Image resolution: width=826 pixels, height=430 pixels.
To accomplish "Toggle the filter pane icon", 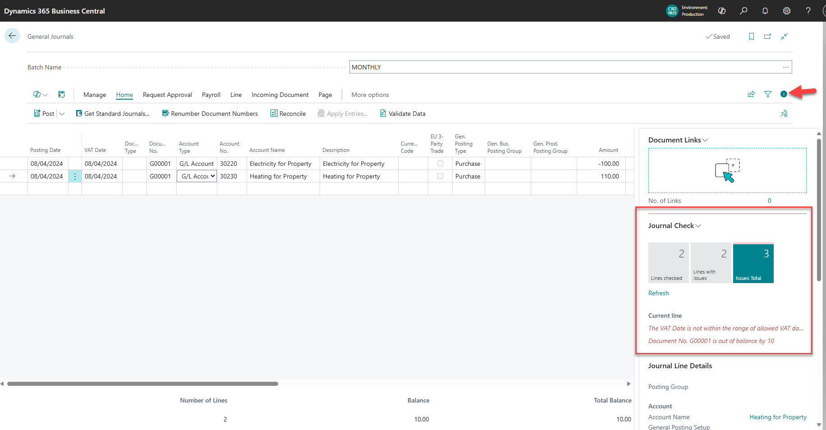I will (x=768, y=94).
